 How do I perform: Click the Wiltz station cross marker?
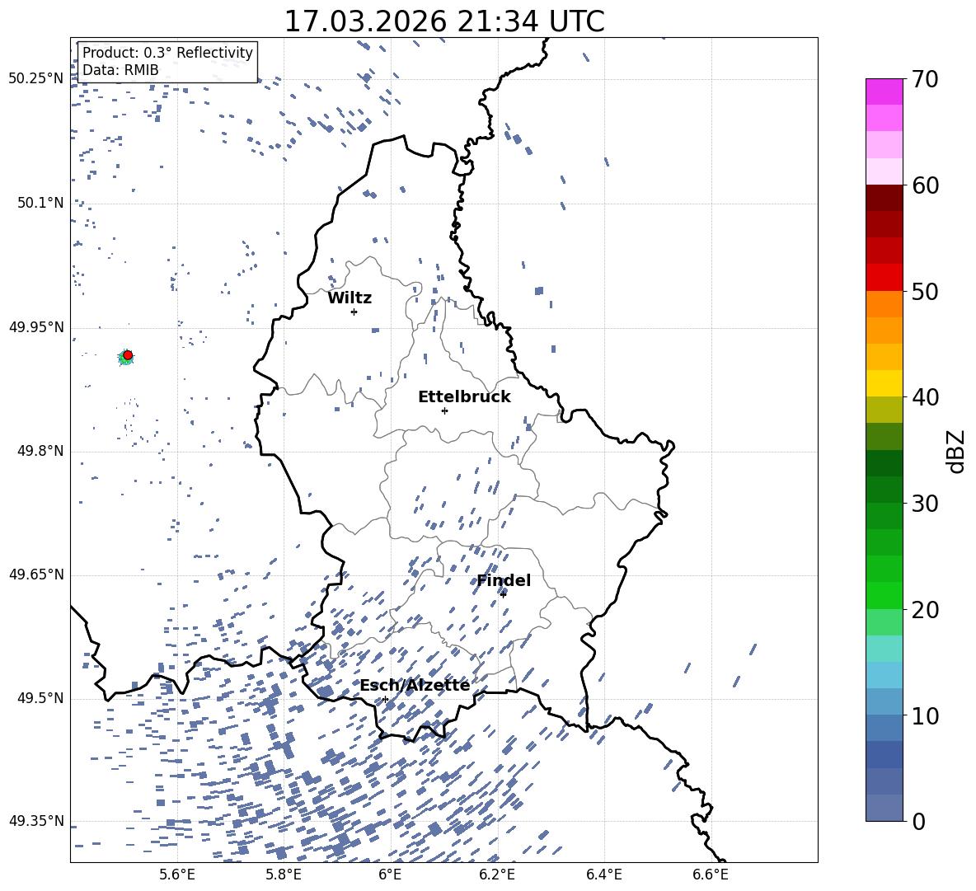point(354,312)
